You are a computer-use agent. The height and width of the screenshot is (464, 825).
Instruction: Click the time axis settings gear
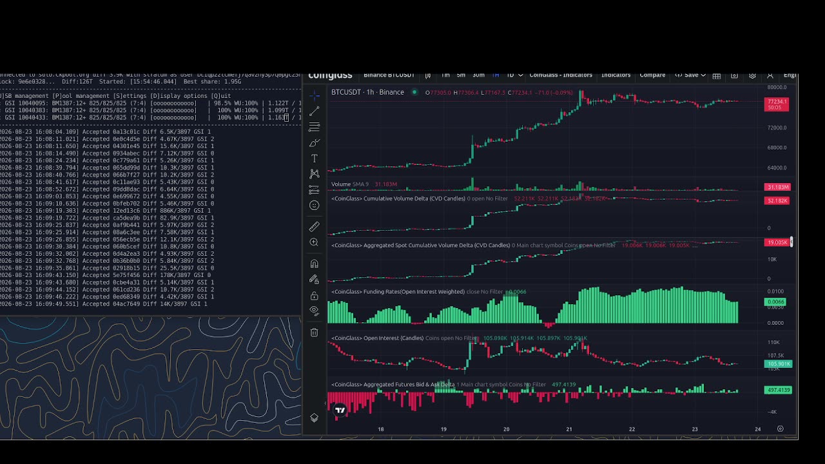(x=780, y=429)
